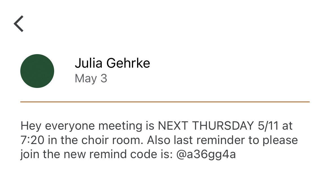Click the word "NEXT" in message
The height and width of the screenshot is (188, 330).
click(173, 126)
